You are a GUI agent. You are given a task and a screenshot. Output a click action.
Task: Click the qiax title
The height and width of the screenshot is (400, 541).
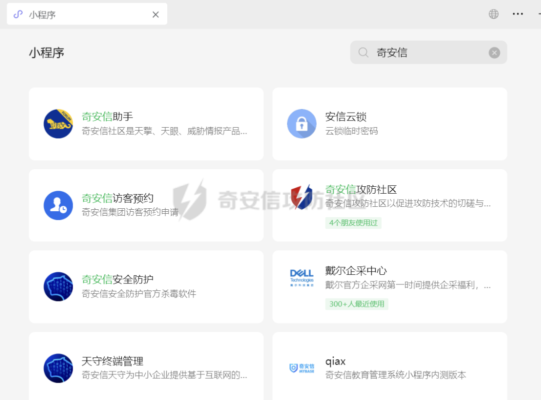point(335,361)
